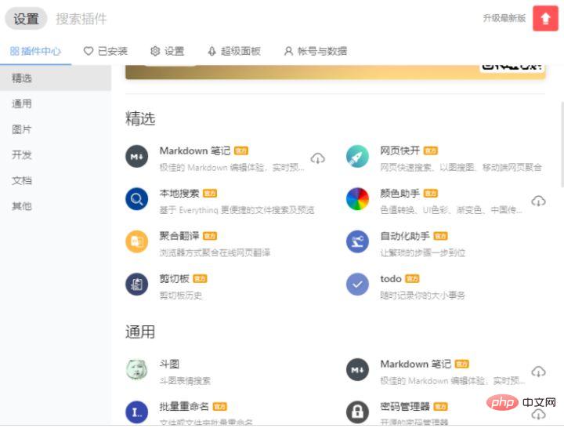Download the 密码管理器 plugin
The image size is (564, 428).
[538, 415]
